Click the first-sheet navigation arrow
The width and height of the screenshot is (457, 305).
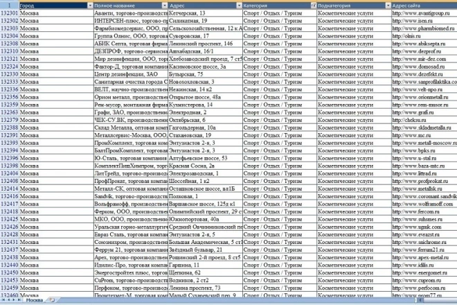click(3, 299)
